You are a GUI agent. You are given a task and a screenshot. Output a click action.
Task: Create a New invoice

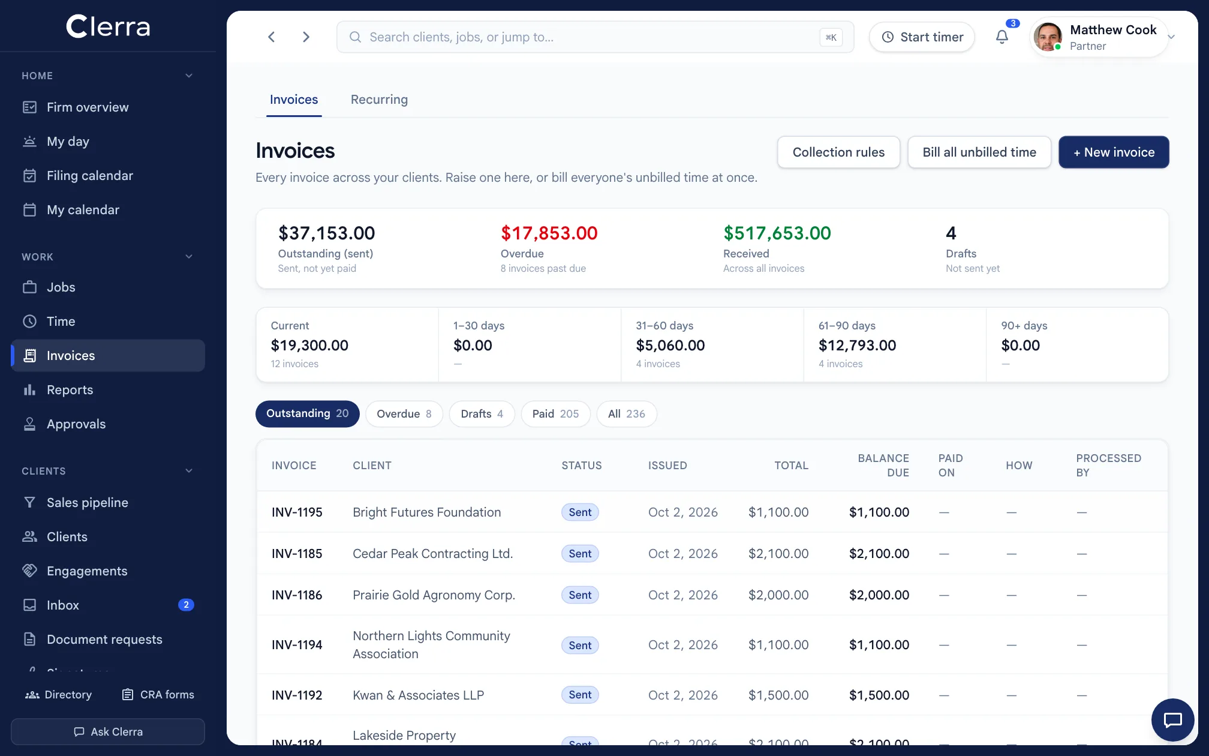point(1114,152)
